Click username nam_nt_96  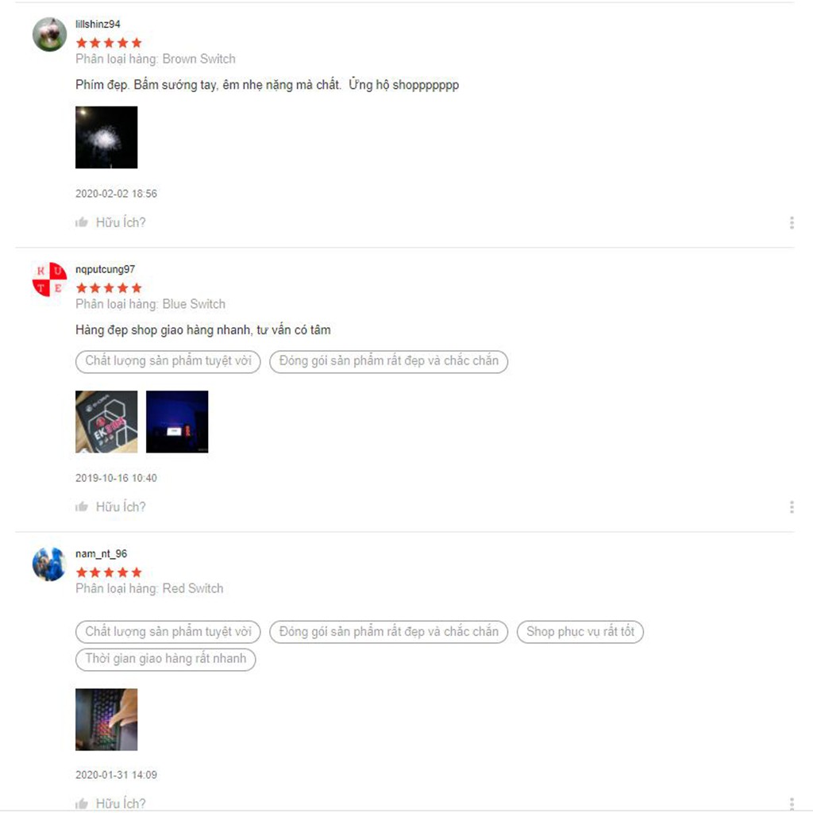(101, 553)
